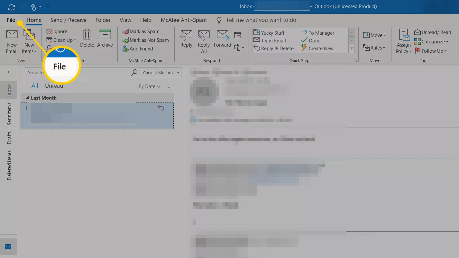The width and height of the screenshot is (459, 258).
Task: Open the Rules dropdown
Action: pos(374,48)
